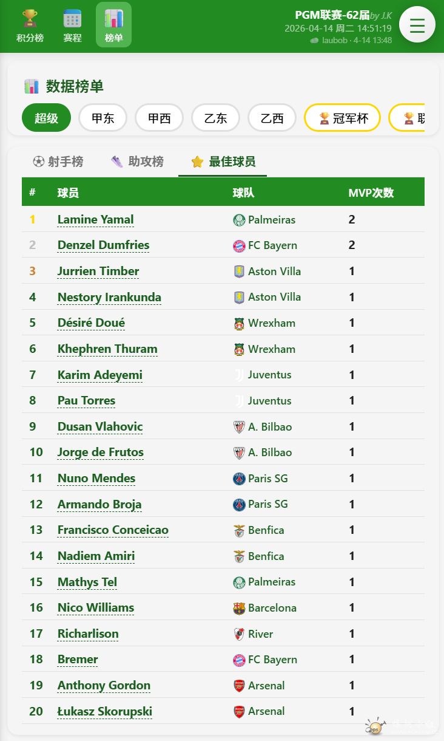Click the MVP次数 column header
444x741 pixels.
[371, 193]
